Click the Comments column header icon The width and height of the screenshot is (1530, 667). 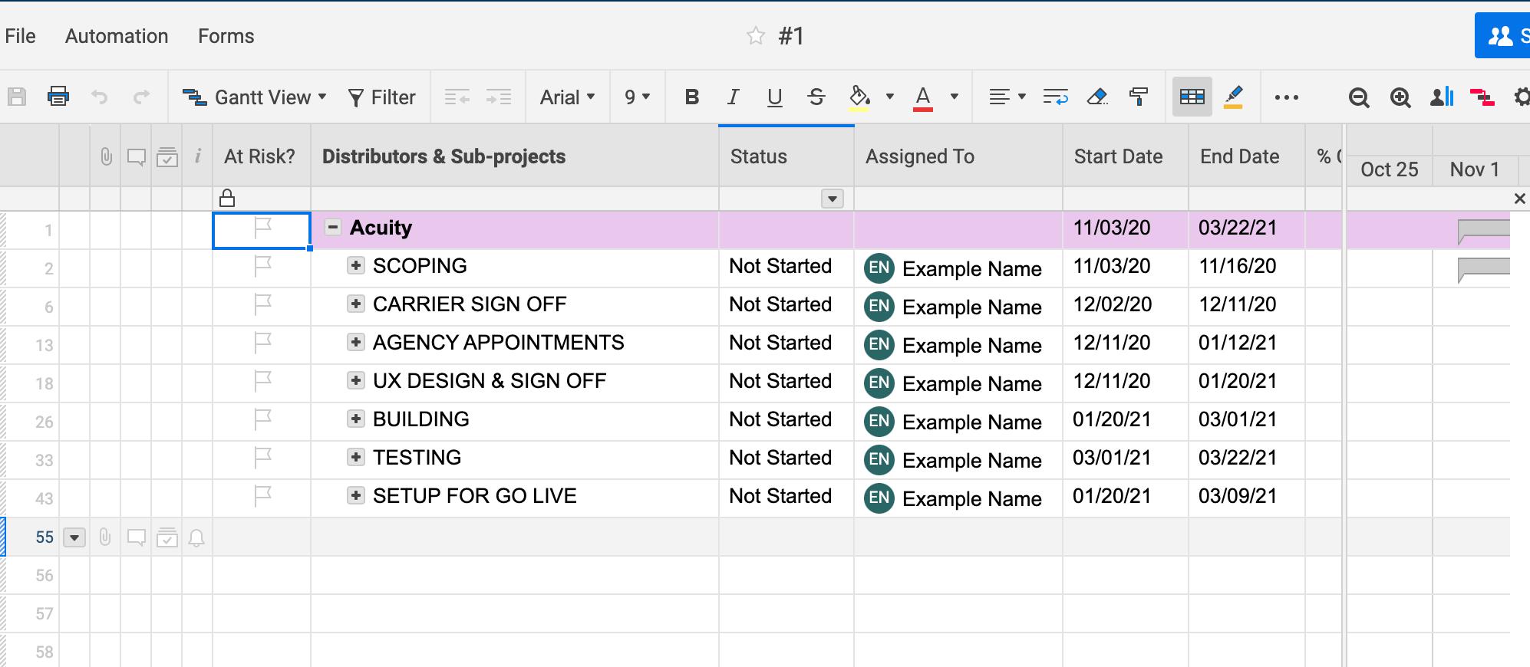(137, 157)
